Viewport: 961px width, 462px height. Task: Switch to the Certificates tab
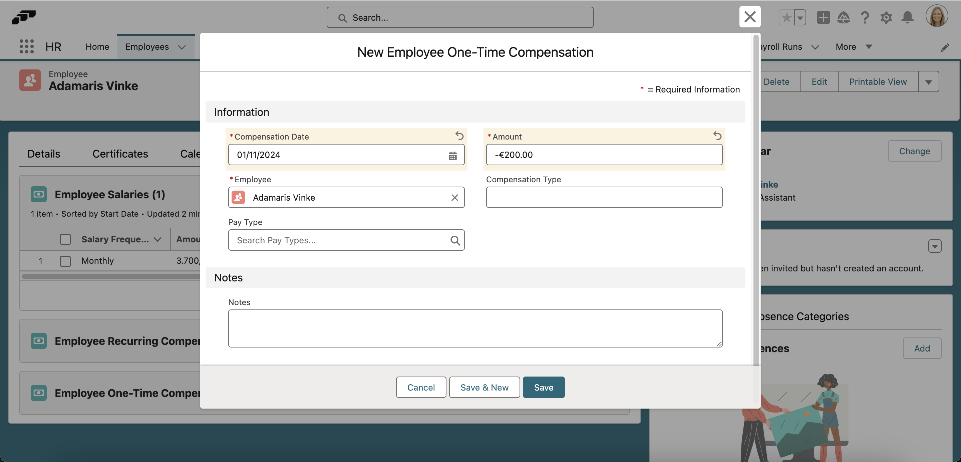coord(120,154)
